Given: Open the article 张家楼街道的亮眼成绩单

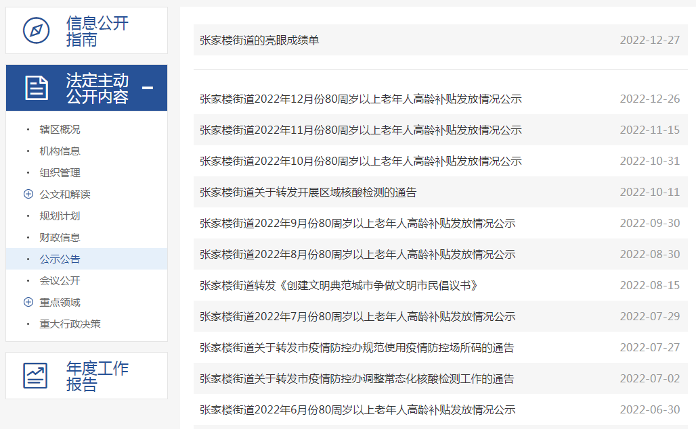Looking at the screenshot, I should coord(259,41).
